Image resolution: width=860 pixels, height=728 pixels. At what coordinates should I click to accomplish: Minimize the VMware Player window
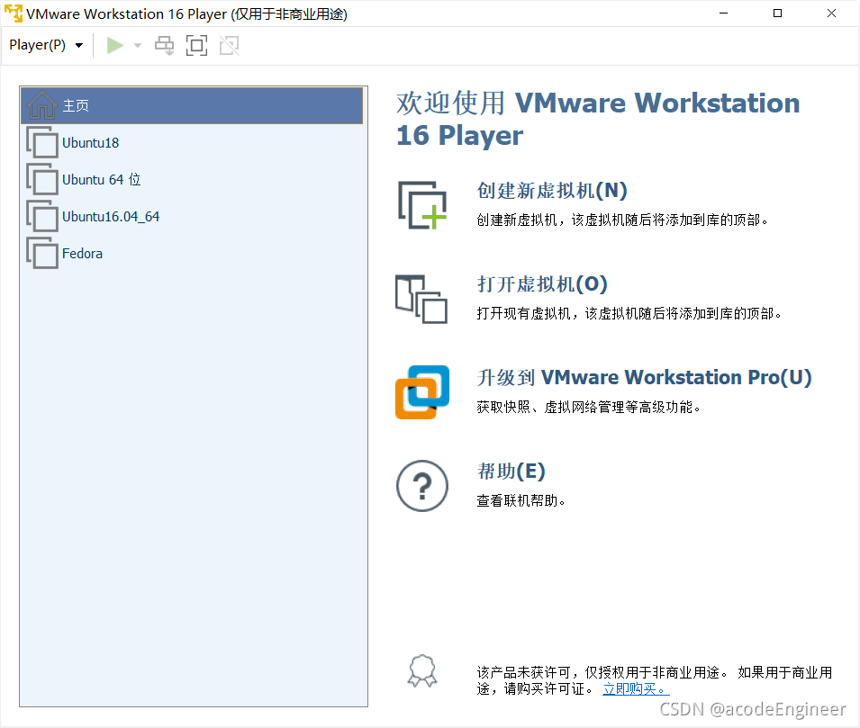pyautogui.click(x=723, y=13)
